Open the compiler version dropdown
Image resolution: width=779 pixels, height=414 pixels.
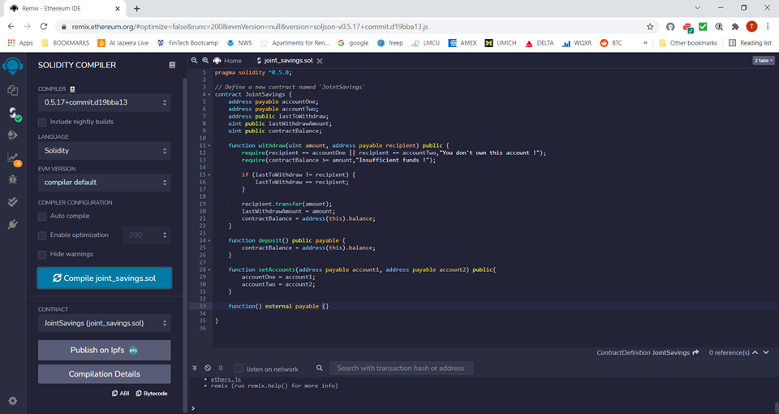tap(105, 102)
